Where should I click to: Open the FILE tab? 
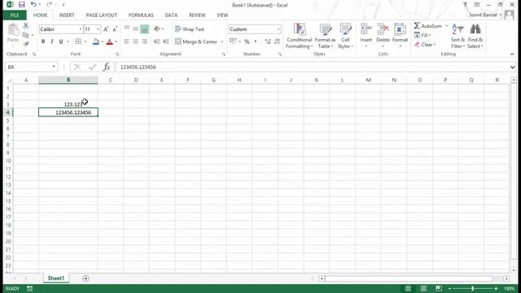(15, 15)
